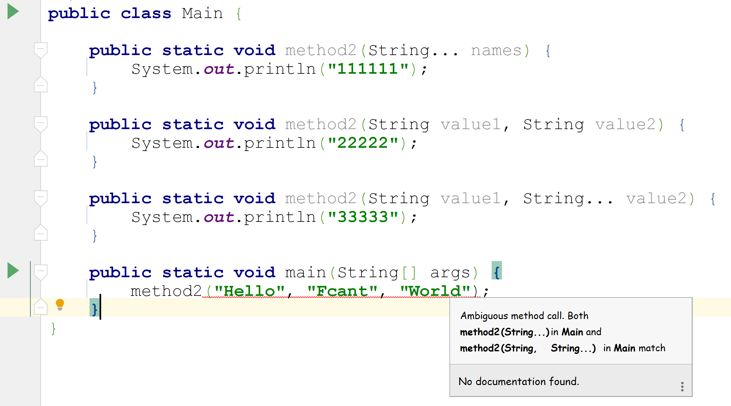The width and height of the screenshot is (731, 406).
Task: Click fold end marker after println "33333"
Action: (x=41, y=233)
